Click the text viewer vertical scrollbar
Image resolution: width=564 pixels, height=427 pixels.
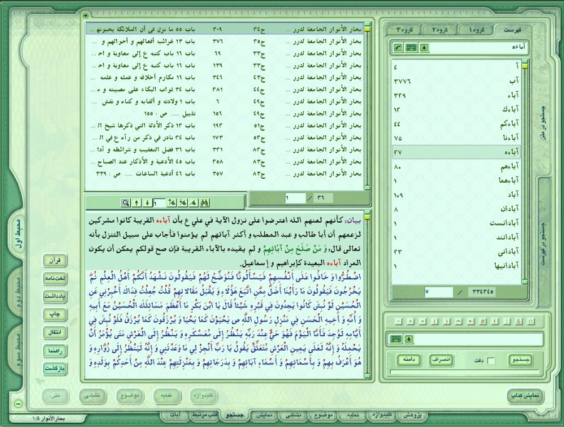[x=367, y=294]
